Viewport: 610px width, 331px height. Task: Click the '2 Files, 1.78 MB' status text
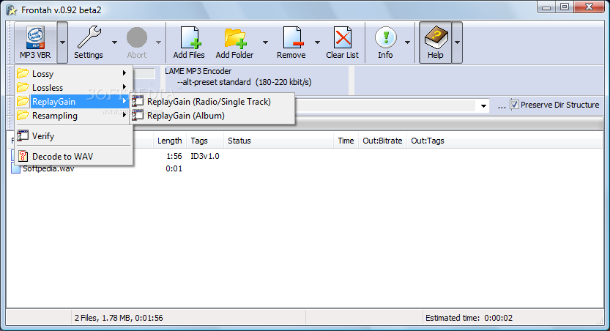[x=119, y=318]
